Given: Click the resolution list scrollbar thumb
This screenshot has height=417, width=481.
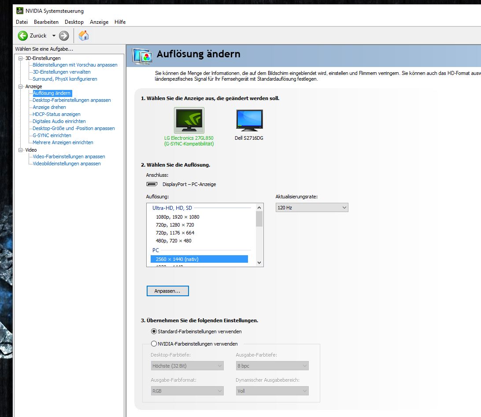Looking at the screenshot, I should click(x=259, y=219).
